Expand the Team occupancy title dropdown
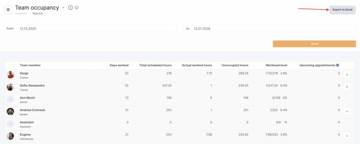This screenshot has height=144, width=360. (x=63, y=7)
